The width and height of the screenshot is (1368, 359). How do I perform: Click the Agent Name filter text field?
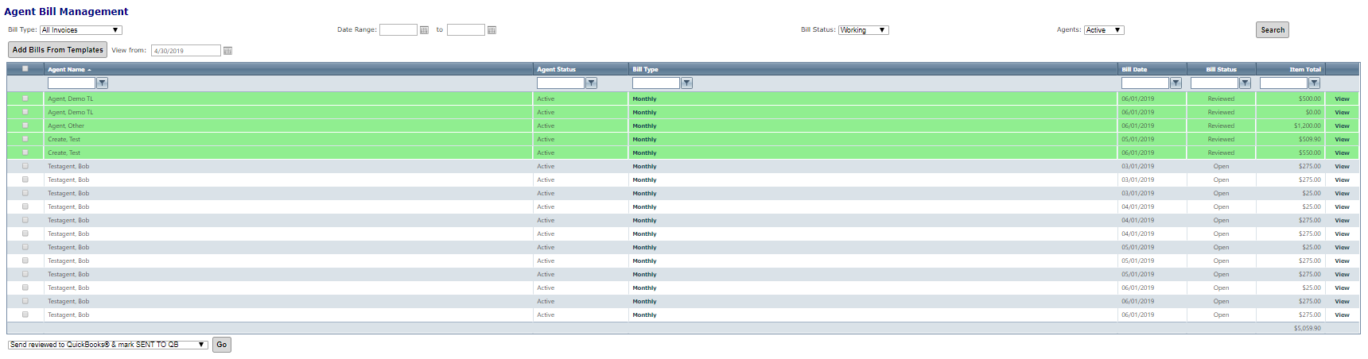coord(72,83)
